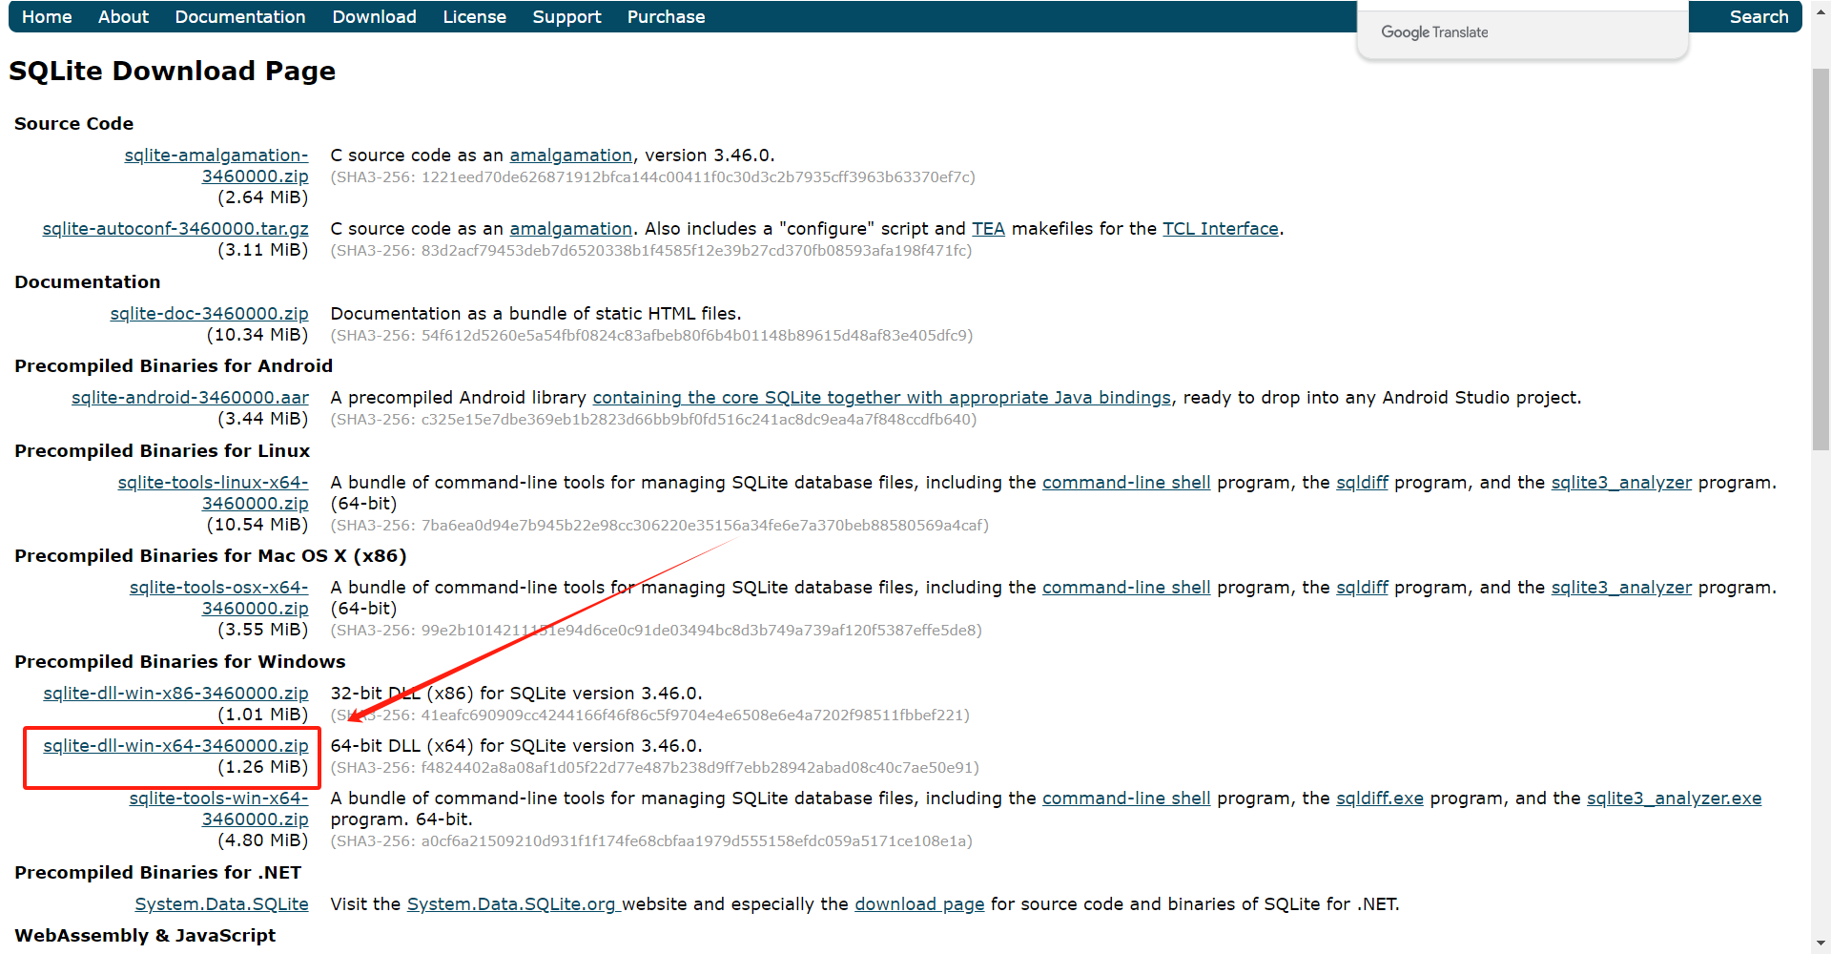This screenshot has height=954, width=1831.
Task: Click the Java bindings description link
Action: coord(881,398)
